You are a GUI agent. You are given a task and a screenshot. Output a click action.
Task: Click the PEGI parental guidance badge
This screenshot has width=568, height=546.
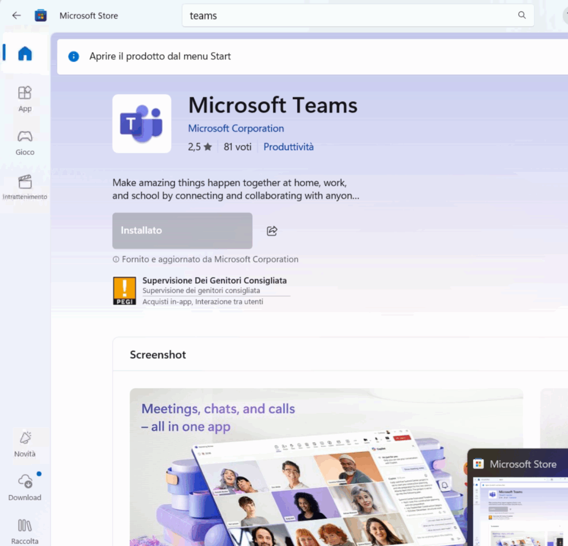pos(125,291)
